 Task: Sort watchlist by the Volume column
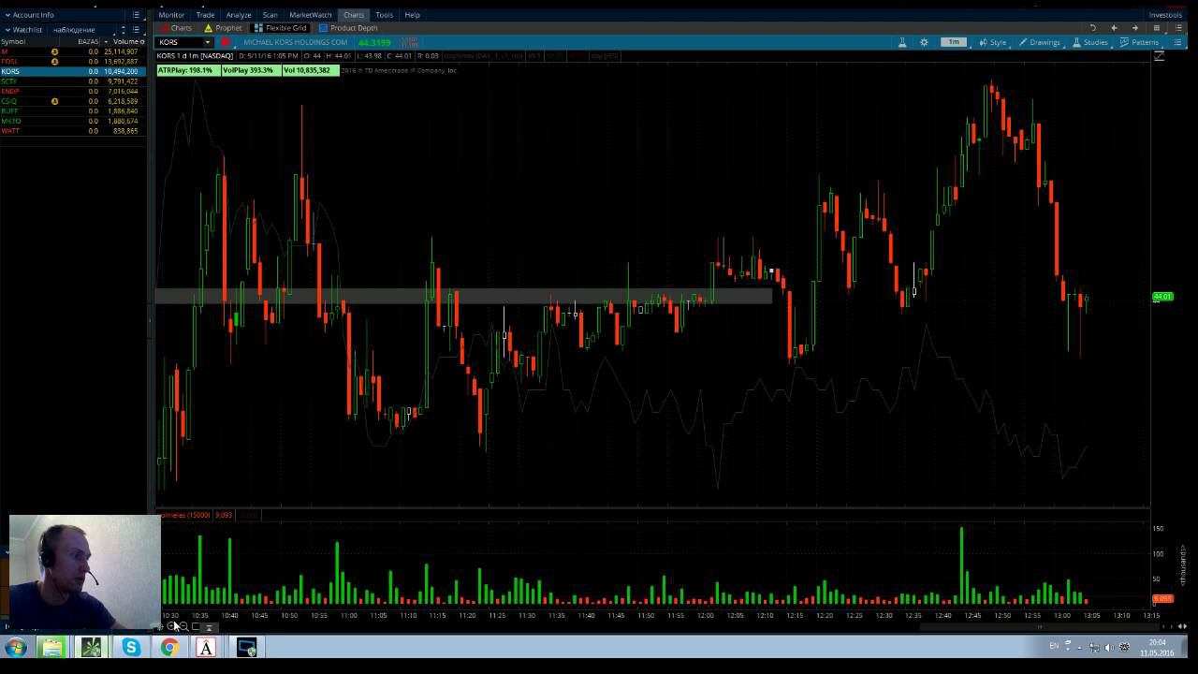tap(125, 41)
